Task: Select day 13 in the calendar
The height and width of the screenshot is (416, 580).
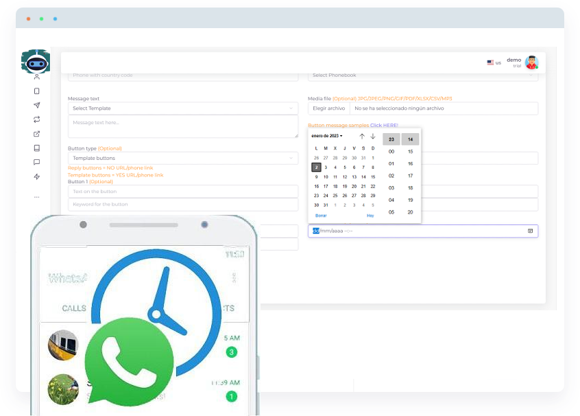Action: [354, 177]
